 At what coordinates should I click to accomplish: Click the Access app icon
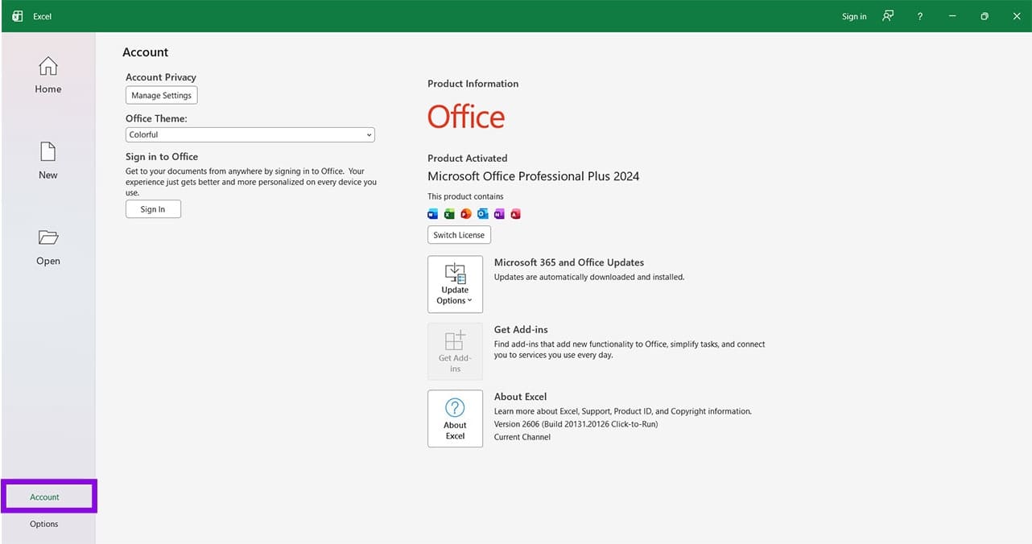coord(515,214)
